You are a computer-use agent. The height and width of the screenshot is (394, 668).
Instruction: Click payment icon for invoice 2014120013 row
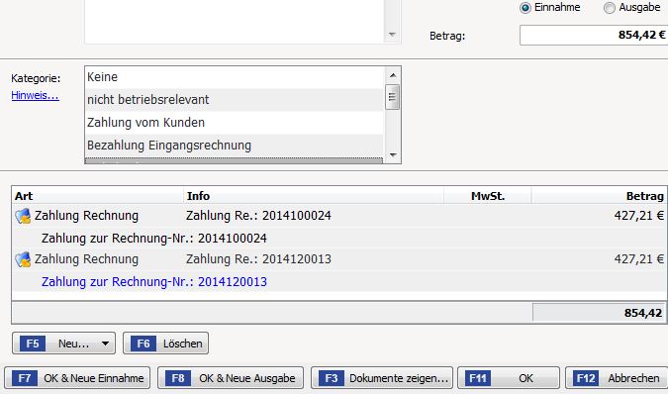(24, 259)
